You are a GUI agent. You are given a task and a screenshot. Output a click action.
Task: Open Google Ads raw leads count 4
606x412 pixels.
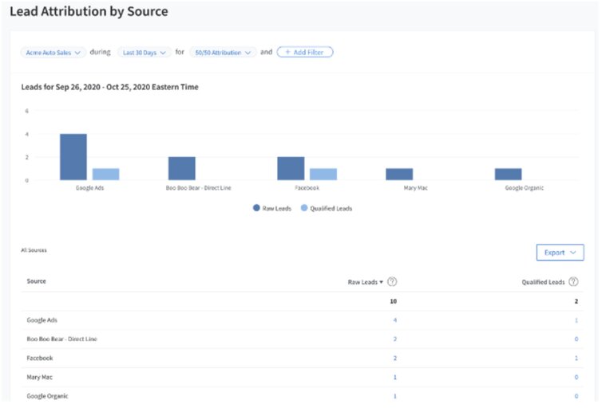coord(395,320)
